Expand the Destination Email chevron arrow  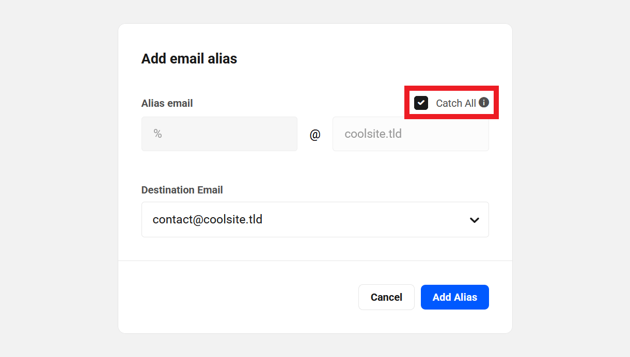click(x=474, y=220)
